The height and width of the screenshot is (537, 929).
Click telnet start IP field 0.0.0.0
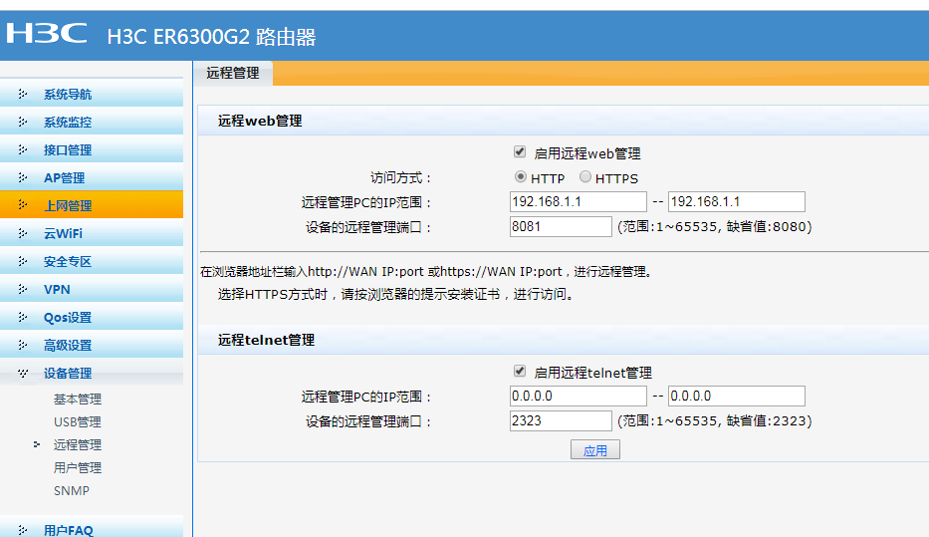(x=579, y=396)
